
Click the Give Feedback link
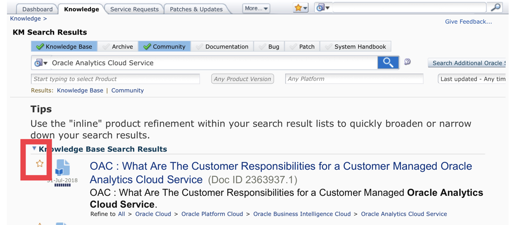468,22
